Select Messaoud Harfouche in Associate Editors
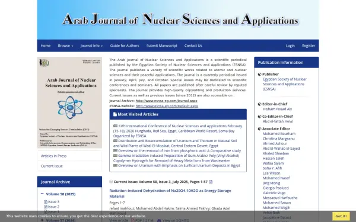 [280, 198]
